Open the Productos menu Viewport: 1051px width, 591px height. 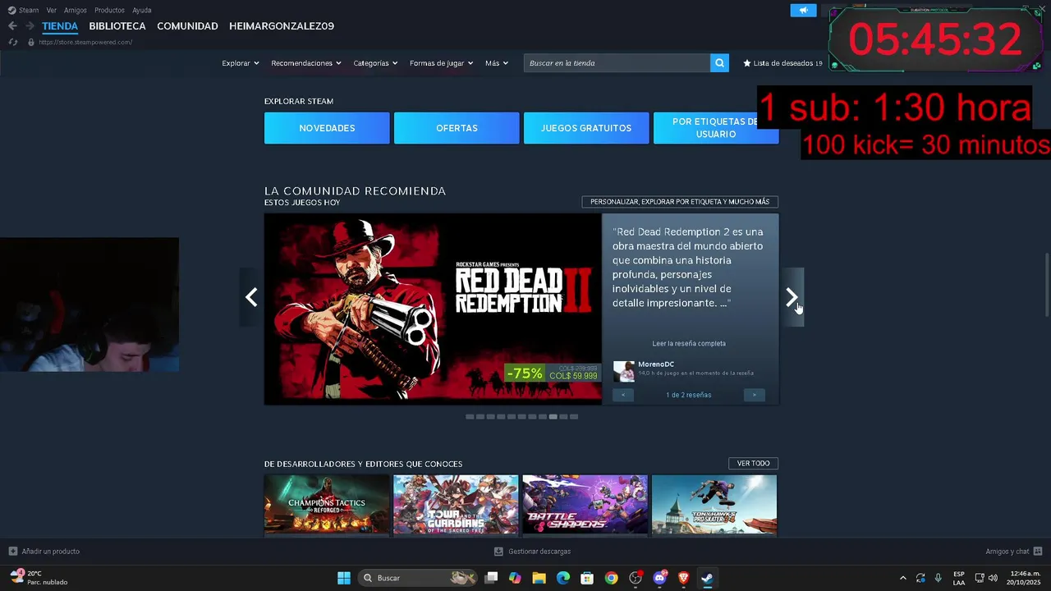[109, 10]
